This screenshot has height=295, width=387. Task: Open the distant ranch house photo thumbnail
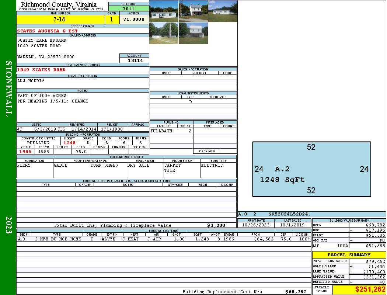pyautogui.click(x=223, y=11)
